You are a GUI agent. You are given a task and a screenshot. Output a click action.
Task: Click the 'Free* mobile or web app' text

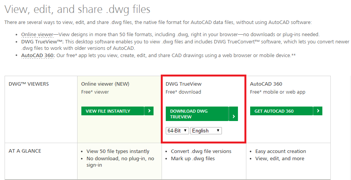pyautogui.click(x=278, y=92)
